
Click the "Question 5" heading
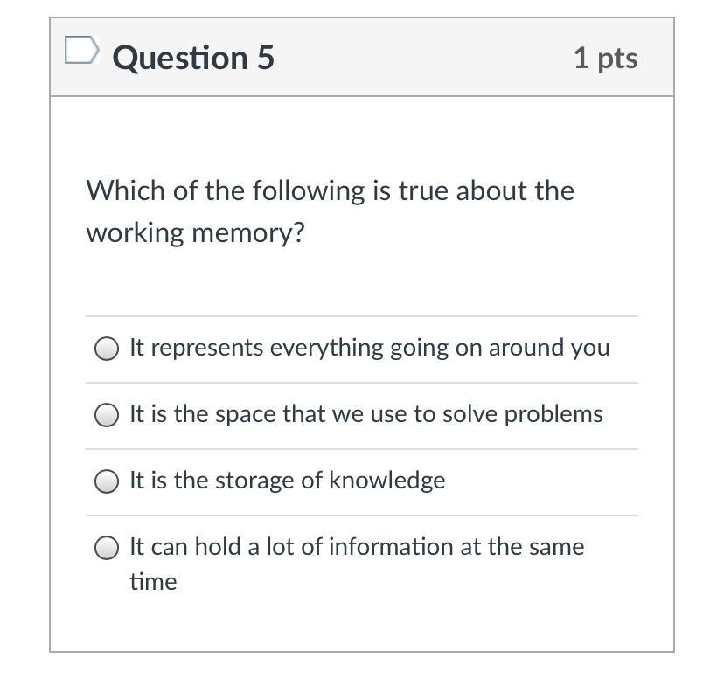point(193,58)
